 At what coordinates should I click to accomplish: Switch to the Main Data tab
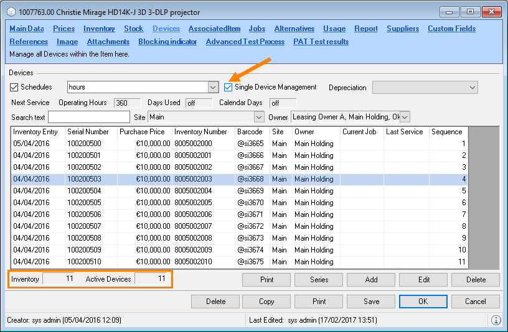[27, 29]
